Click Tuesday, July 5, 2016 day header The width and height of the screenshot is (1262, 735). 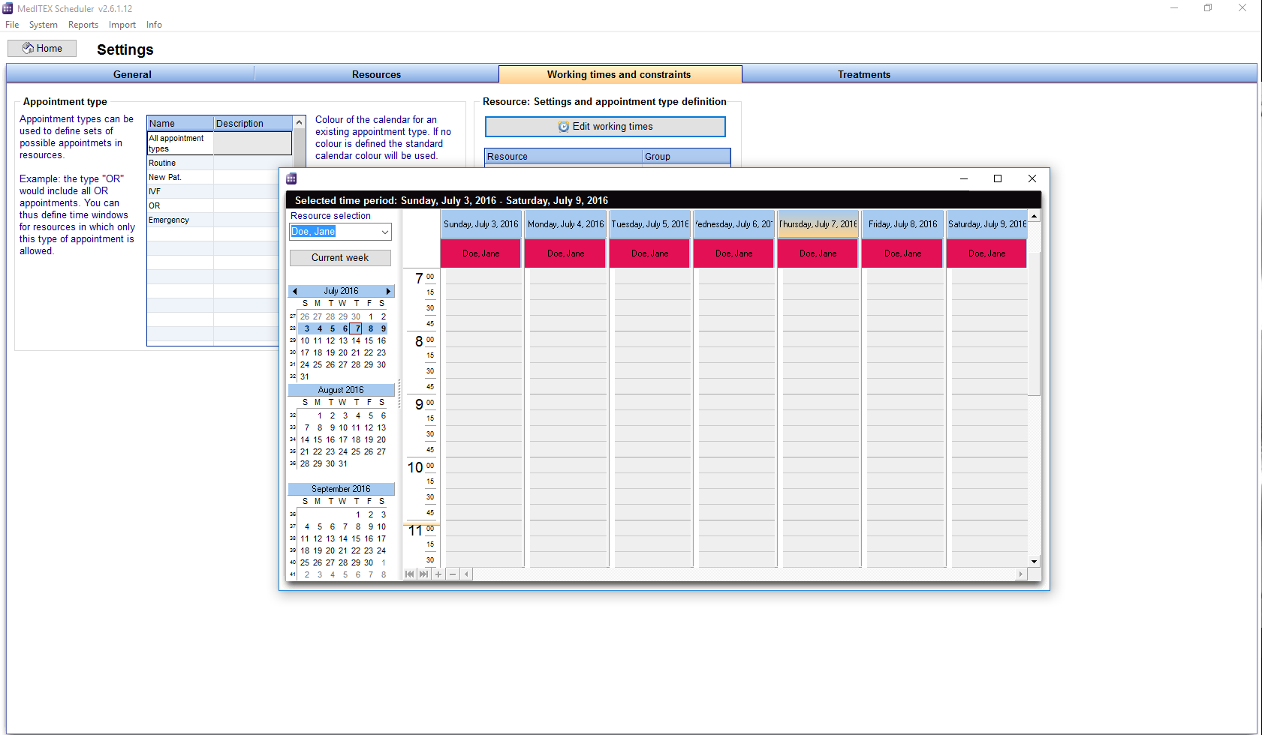point(649,224)
